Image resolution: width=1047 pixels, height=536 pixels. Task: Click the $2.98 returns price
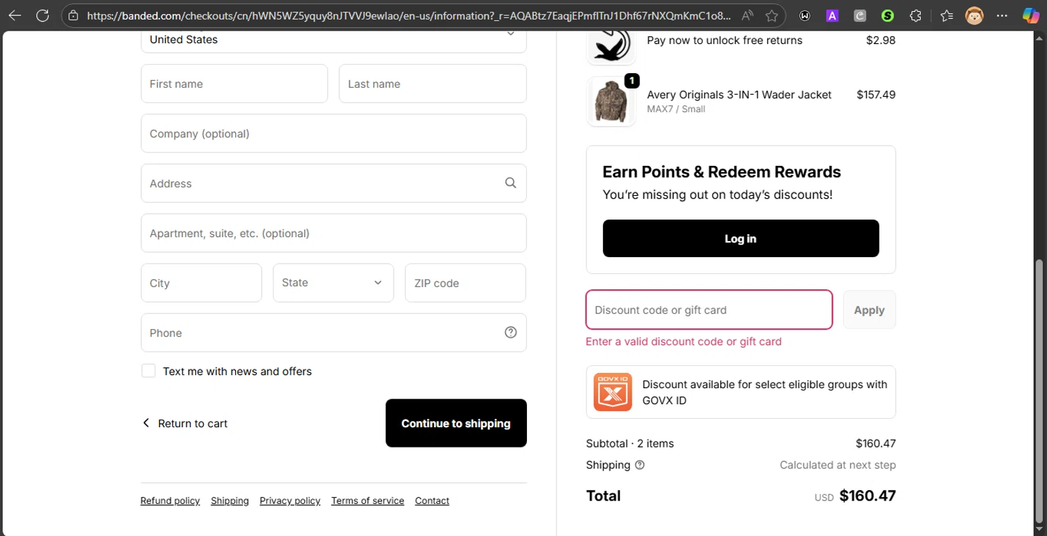click(x=881, y=40)
